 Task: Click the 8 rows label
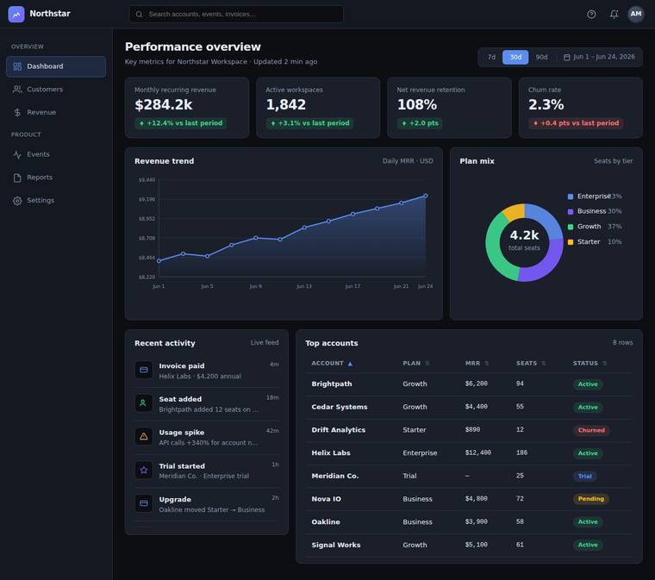coord(622,343)
